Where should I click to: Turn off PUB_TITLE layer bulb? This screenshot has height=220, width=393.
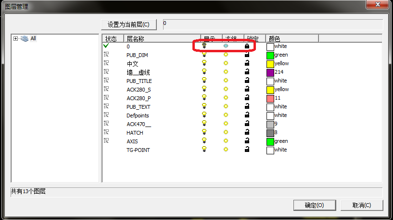click(204, 80)
